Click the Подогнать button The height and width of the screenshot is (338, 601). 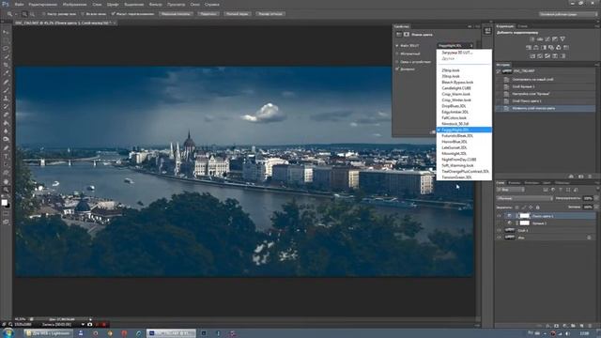point(208,14)
